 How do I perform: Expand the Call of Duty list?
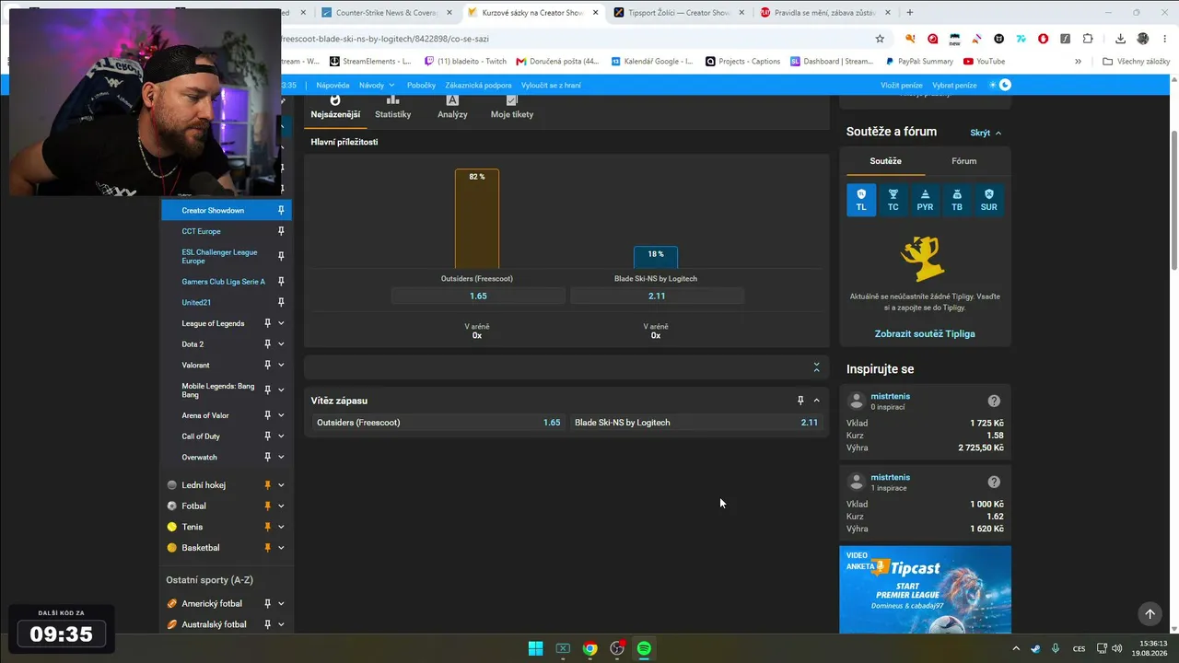(281, 436)
